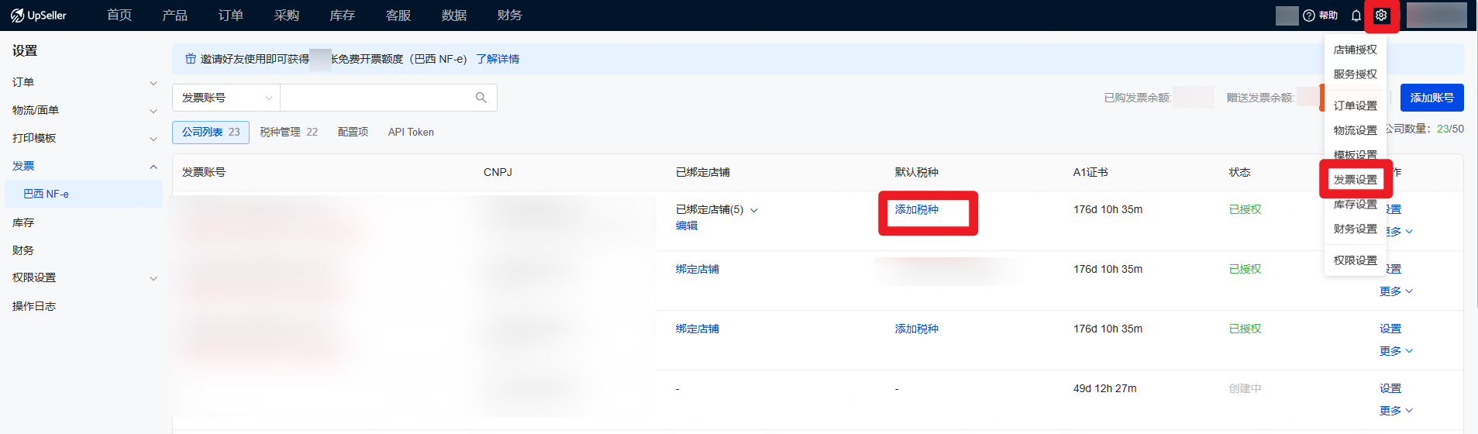This screenshot has width=1478, height=434.
Task: Open the 财务 top menu
Action: [510, 15]
